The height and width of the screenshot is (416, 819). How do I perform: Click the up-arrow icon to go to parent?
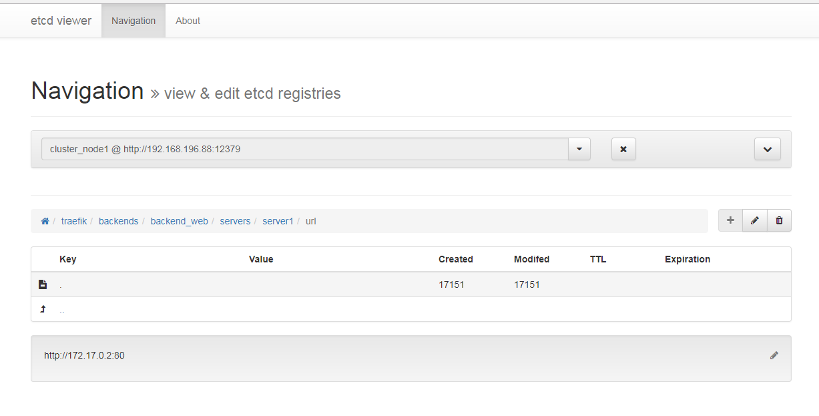point(43,308)
